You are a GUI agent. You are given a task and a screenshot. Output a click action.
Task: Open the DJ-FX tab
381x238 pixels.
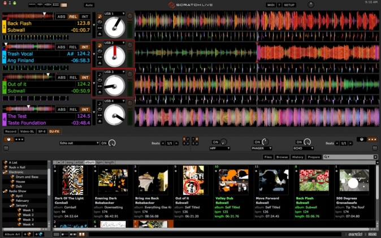click(x=54, y=132)
